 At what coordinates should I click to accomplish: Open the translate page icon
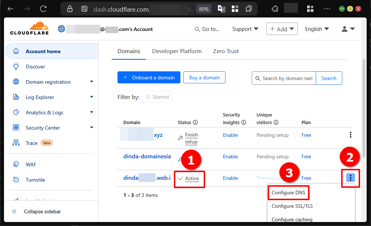pyautogui.click(x=221, y=9)
